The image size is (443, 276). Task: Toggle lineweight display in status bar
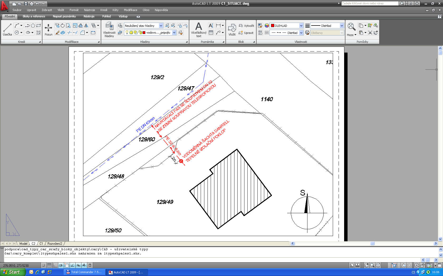[x=84, y=265]
